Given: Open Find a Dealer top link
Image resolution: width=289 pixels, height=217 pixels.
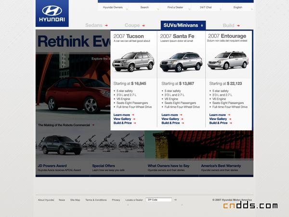Looking at the screenshot, I should 175,7.
